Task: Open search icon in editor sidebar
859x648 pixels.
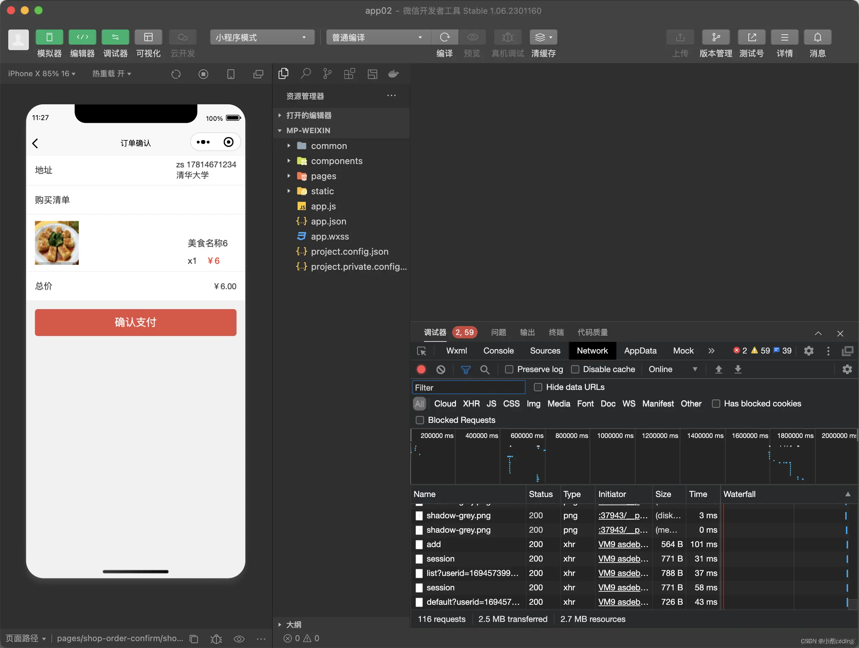Action: click(x=305, y=74)
